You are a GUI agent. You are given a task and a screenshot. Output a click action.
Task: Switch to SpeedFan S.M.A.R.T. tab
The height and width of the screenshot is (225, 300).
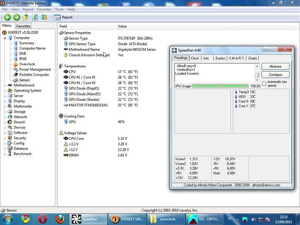(237, 58)
